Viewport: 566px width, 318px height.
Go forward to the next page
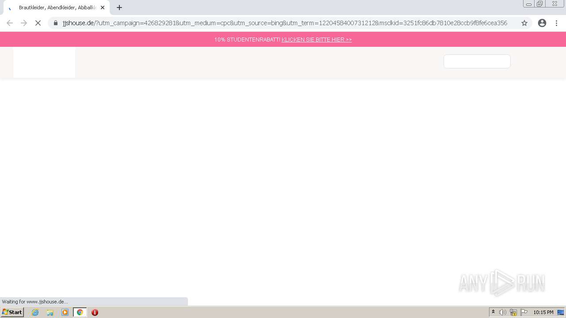point(24,23)
